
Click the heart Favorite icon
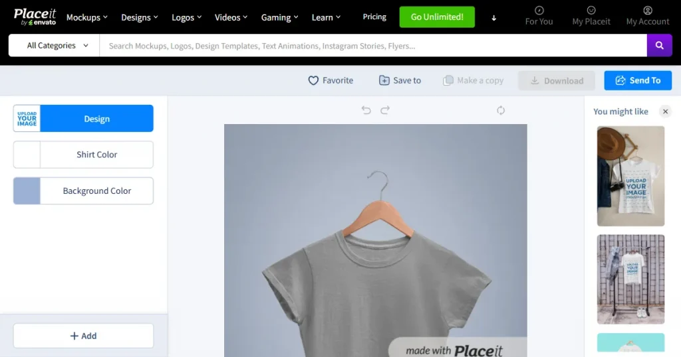click(313, 80)
